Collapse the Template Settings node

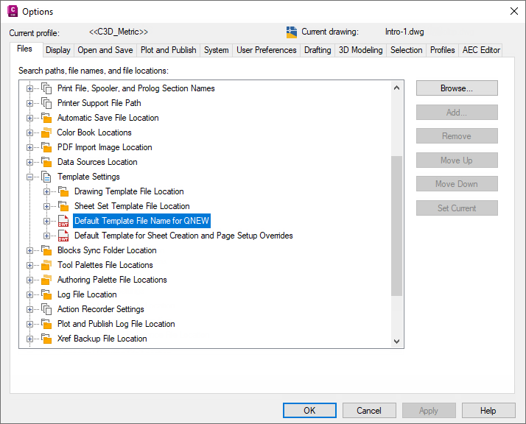pyautogui.click(x=30, y=177)
